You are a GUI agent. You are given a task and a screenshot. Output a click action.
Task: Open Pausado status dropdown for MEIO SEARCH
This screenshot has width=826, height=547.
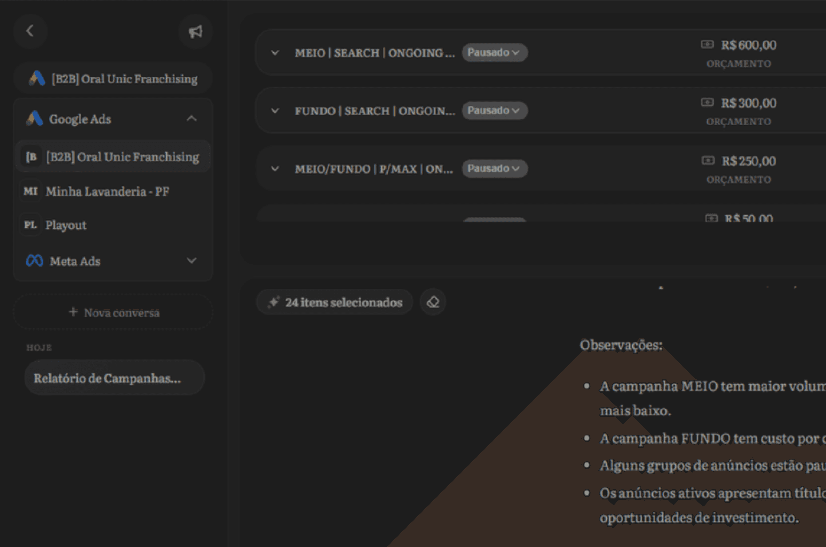tap(494, 52)
